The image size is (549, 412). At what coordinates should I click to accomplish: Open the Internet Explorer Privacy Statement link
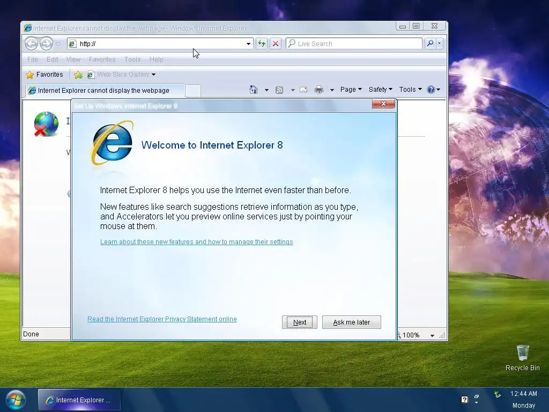point(162,319)
